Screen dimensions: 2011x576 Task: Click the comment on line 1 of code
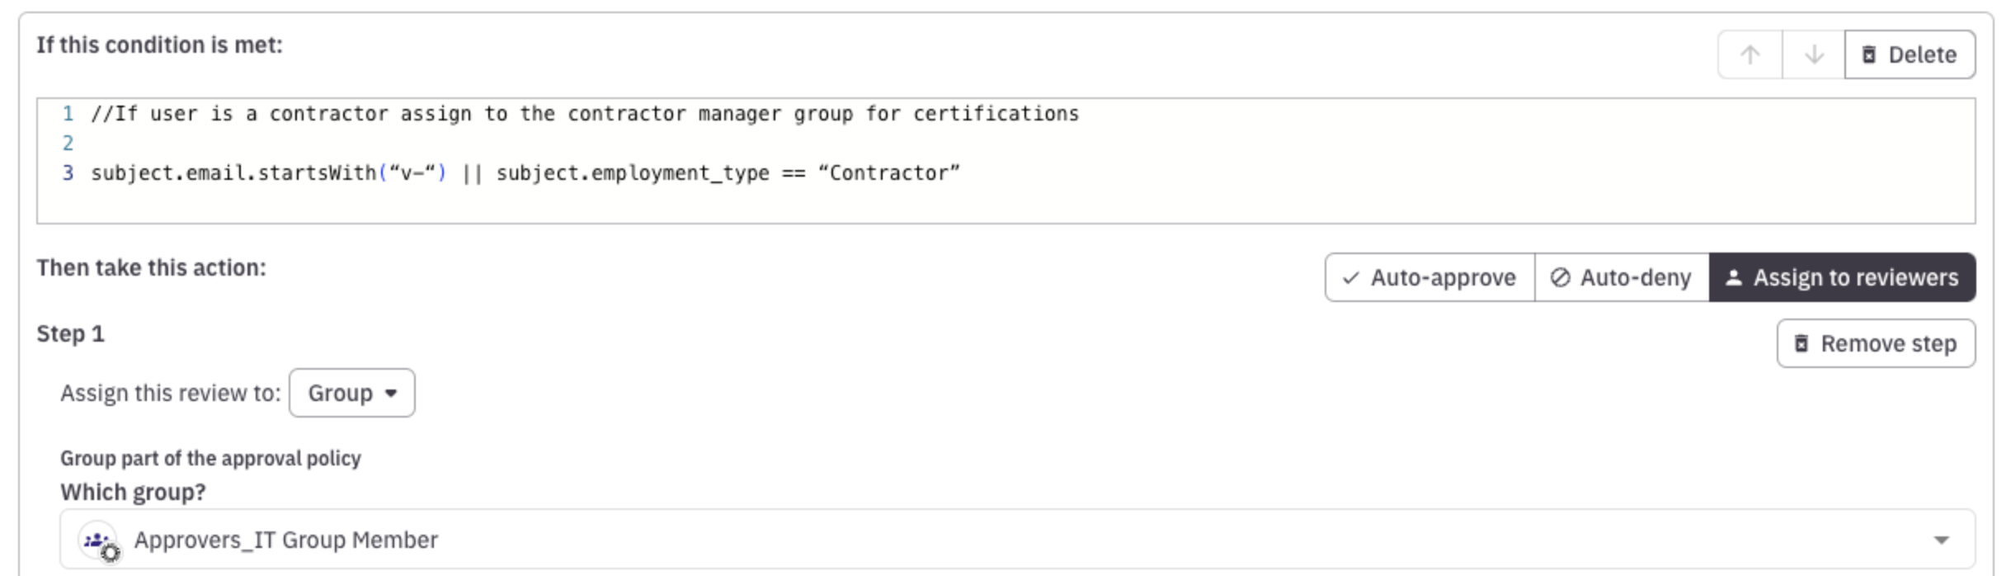(x=584, y=114)
